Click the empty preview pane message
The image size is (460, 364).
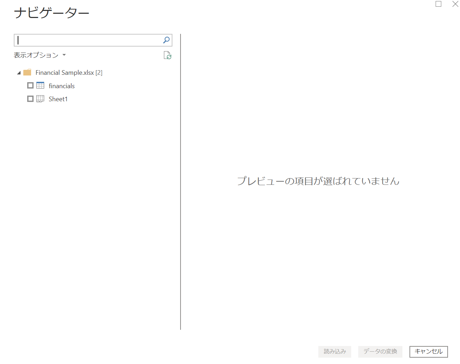tap(318, 181)
